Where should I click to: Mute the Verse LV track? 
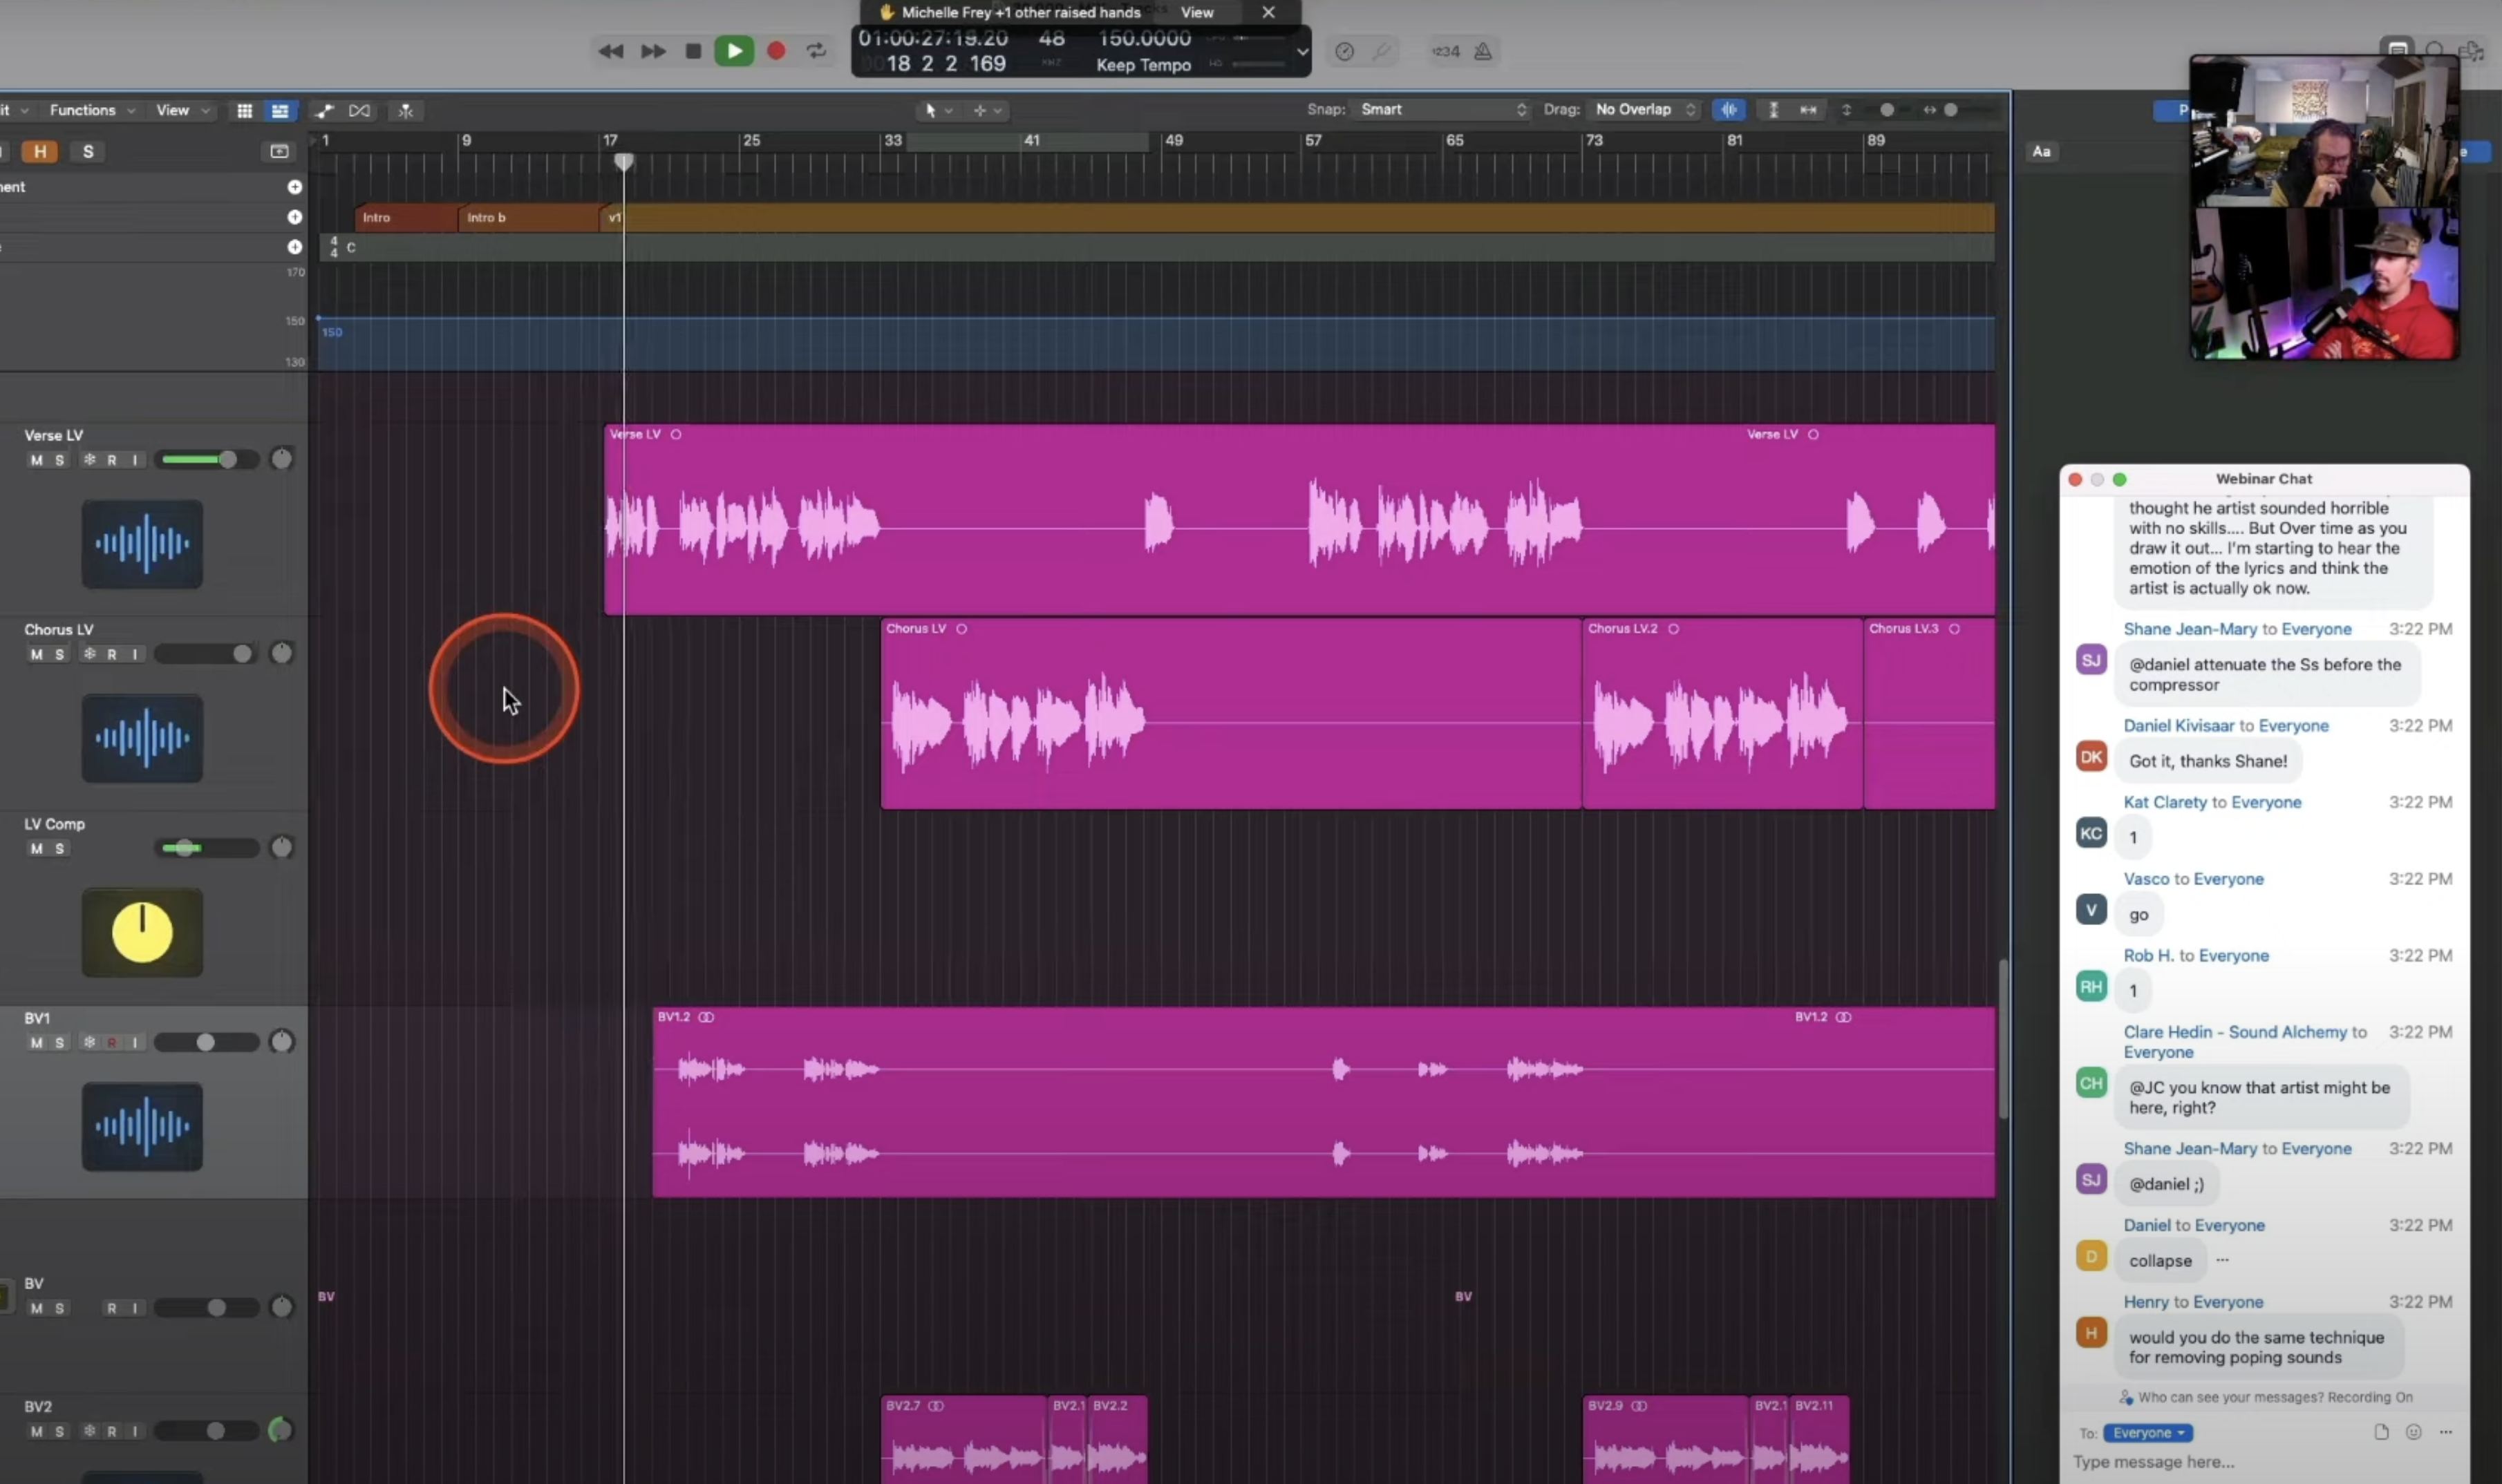tap(36, 460)
